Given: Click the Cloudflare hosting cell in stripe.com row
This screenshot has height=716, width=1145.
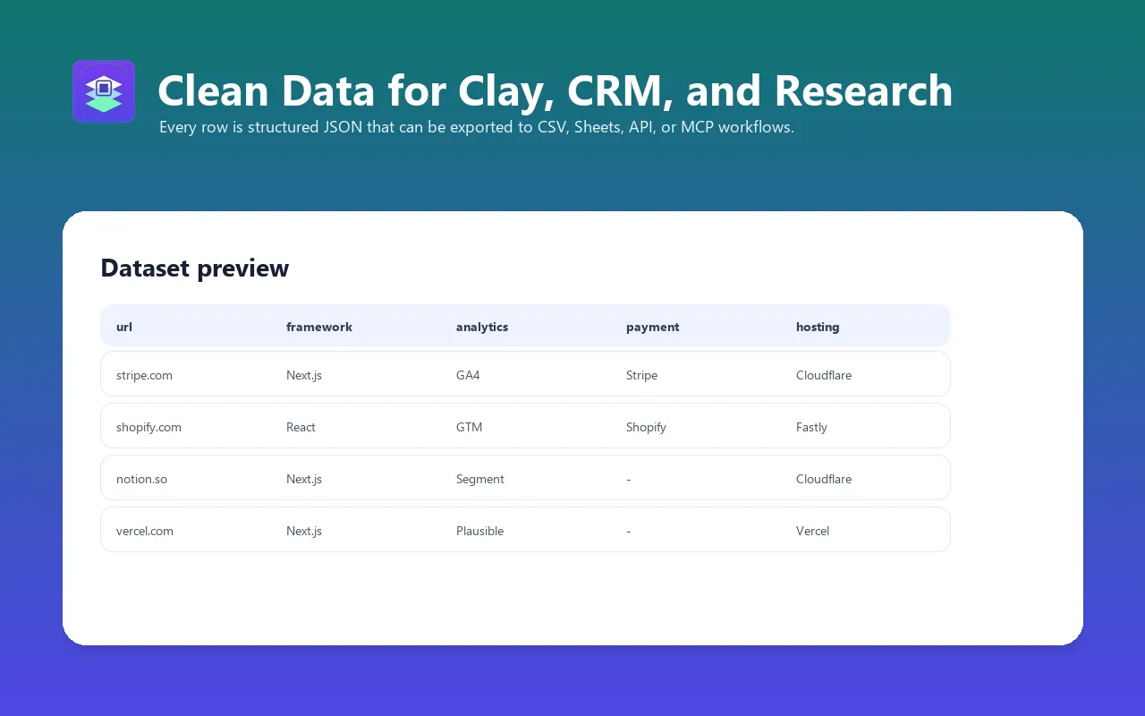Looking at the screenshot, I should tap(824, 375).
